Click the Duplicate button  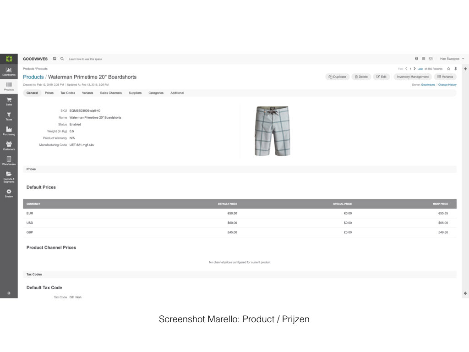click(x=338, y=77)
